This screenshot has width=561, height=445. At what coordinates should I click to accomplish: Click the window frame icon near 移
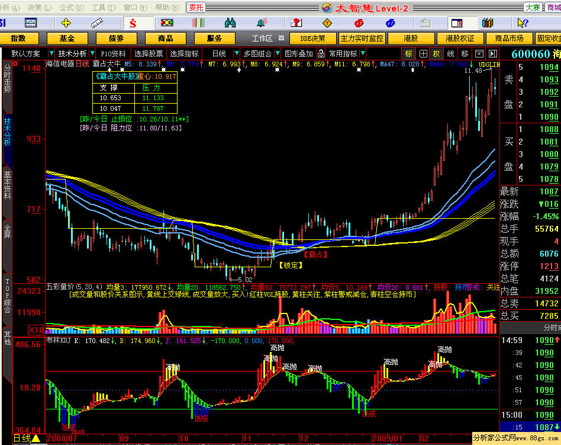pyautogui.click(x=479, y=54)
